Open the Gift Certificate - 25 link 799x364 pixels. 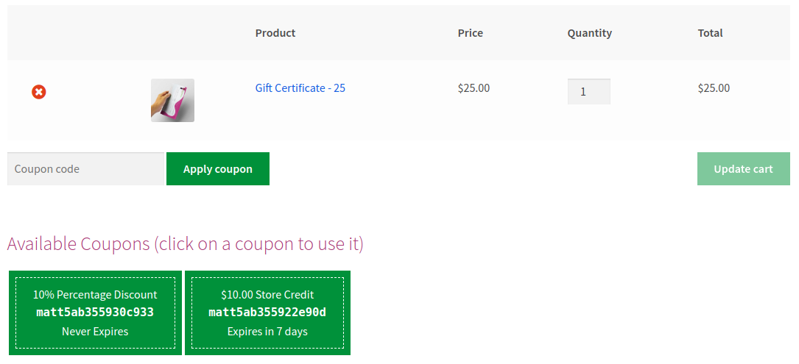coord(300,88)
